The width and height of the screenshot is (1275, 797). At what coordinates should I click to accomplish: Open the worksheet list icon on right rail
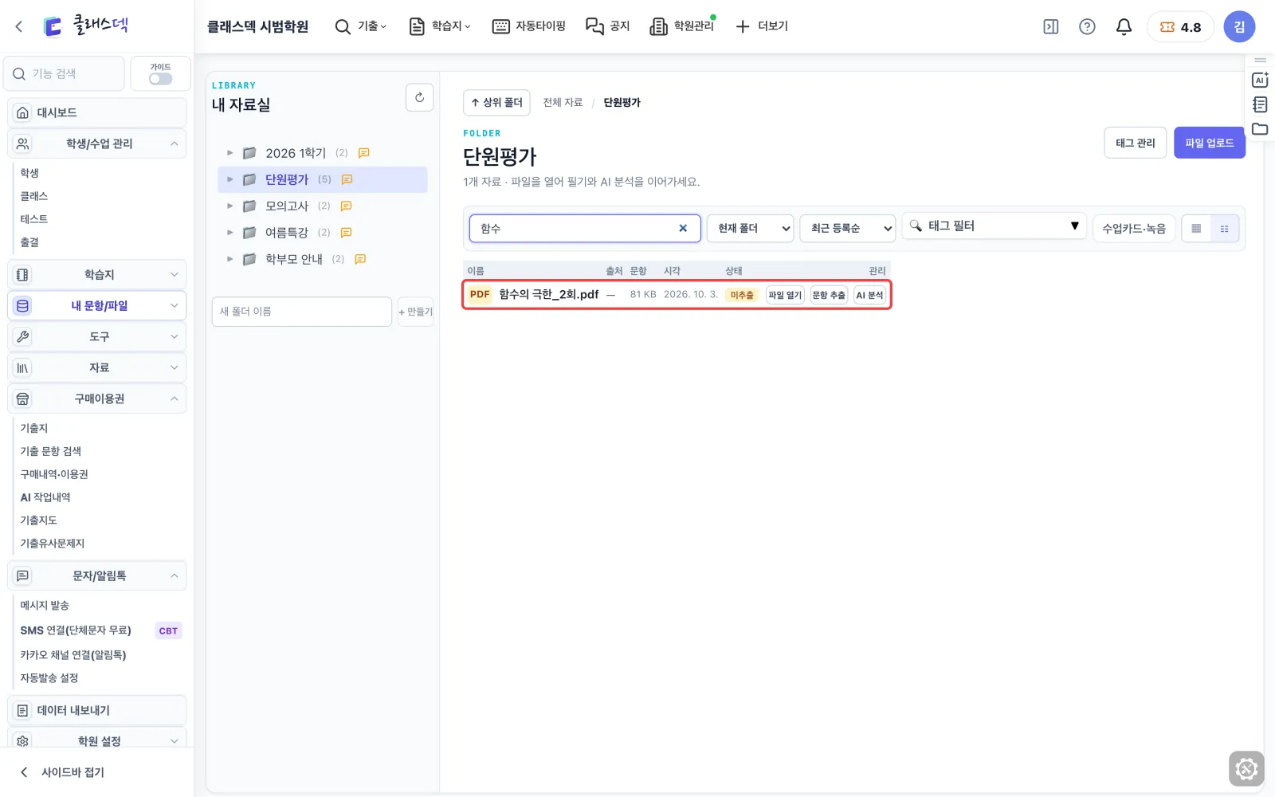tap(1260, 104)
